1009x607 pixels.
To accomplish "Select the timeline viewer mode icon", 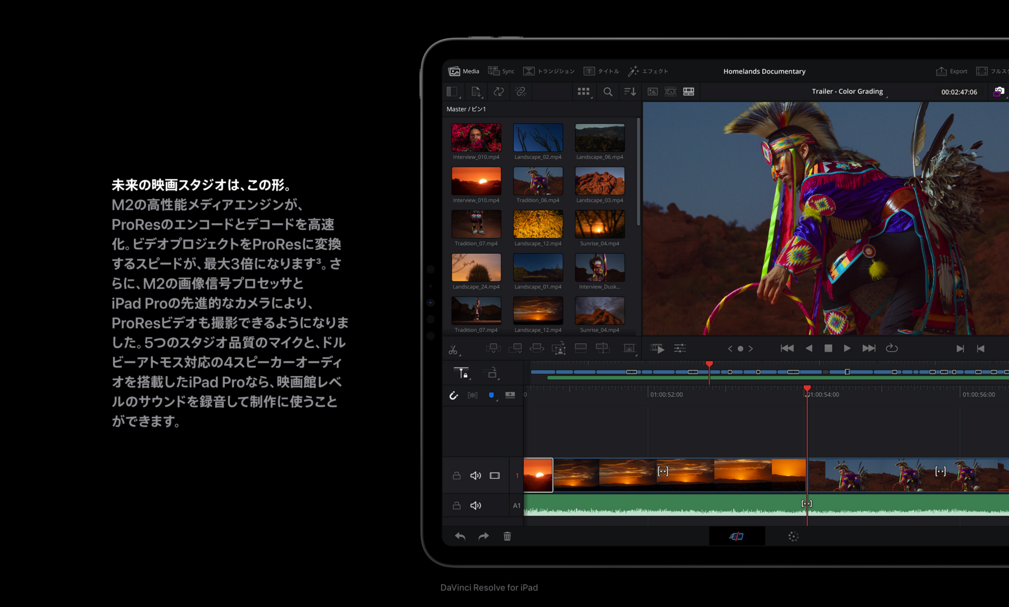I will pos(689,92).
